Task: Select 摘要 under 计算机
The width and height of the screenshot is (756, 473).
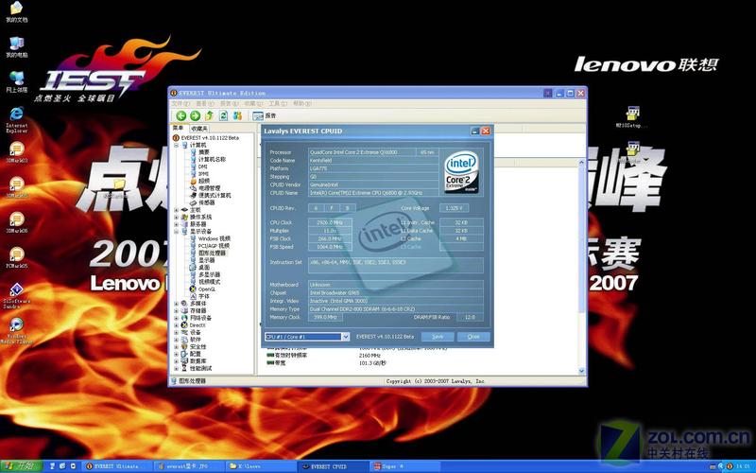Action: click(204, 152)
